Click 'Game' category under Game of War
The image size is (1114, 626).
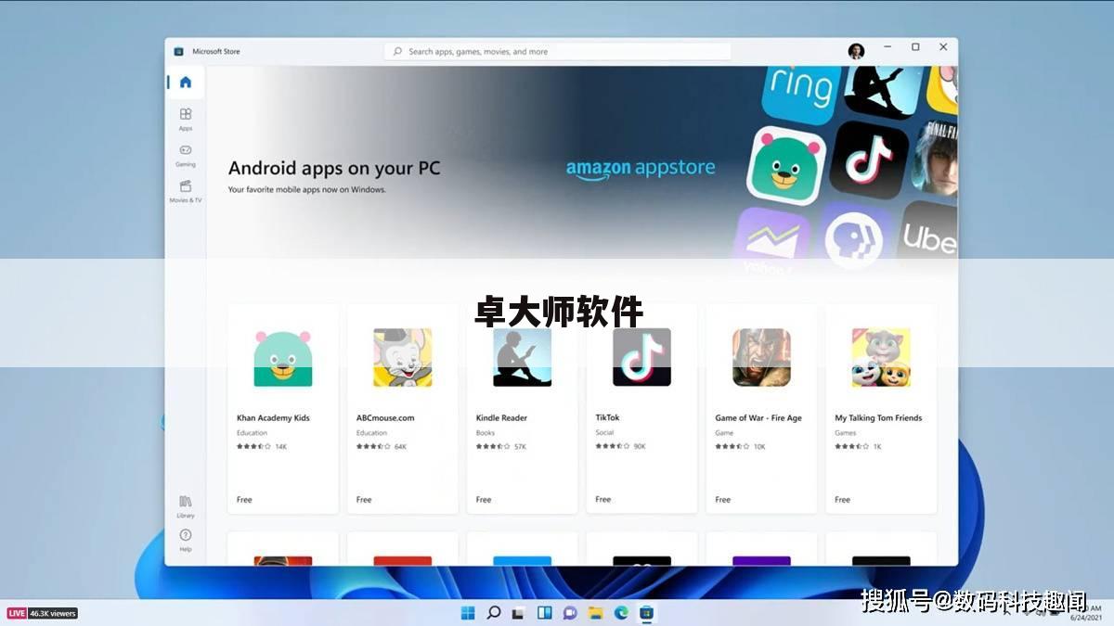point(724,433)
